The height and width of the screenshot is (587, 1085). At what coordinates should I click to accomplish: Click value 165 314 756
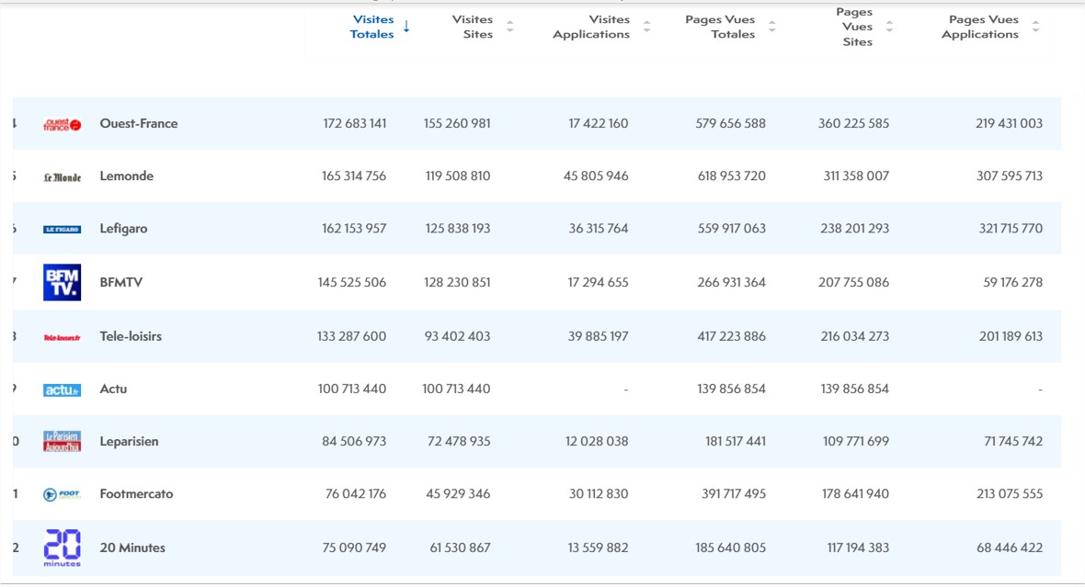coord(354,176)
